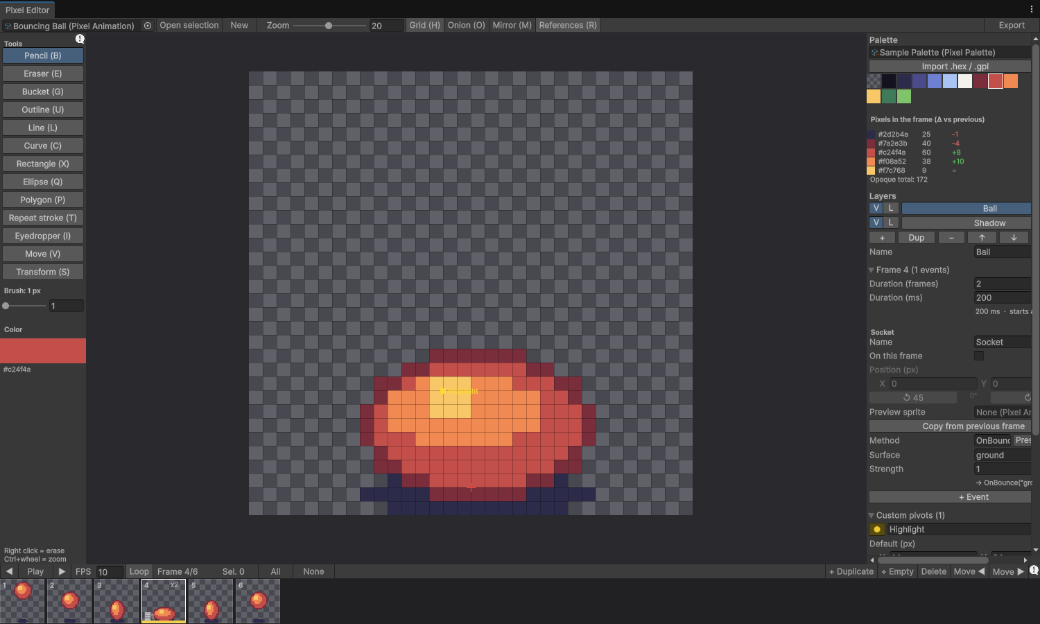Toggle visibility V of Ball layer

[876, 208]
